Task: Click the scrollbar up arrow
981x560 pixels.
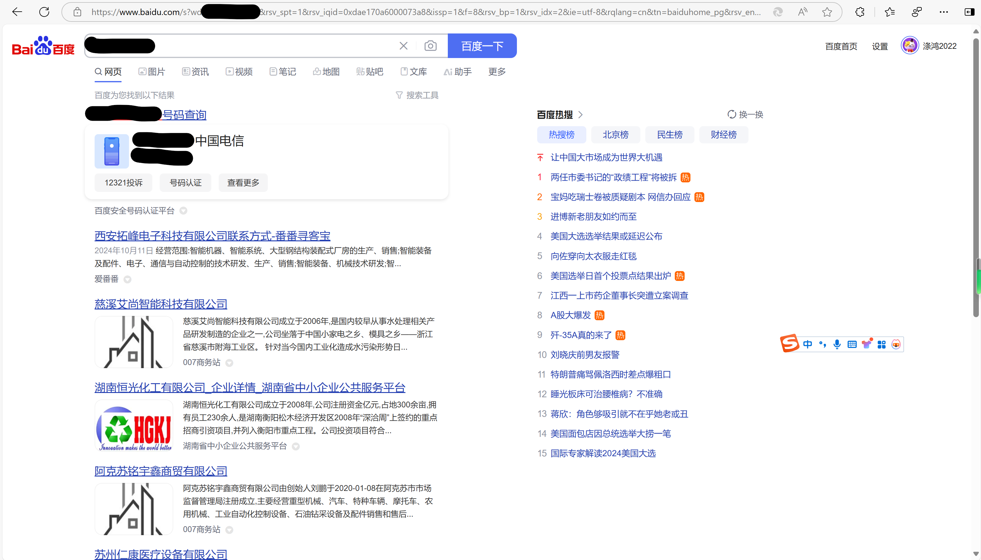Action: click(x=976, y=31)
